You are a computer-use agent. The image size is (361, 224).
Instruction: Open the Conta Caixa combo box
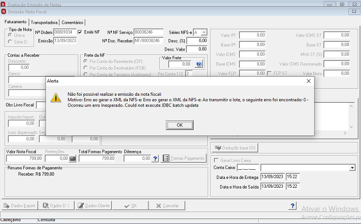pyautogui.click(x=352, y=168)
